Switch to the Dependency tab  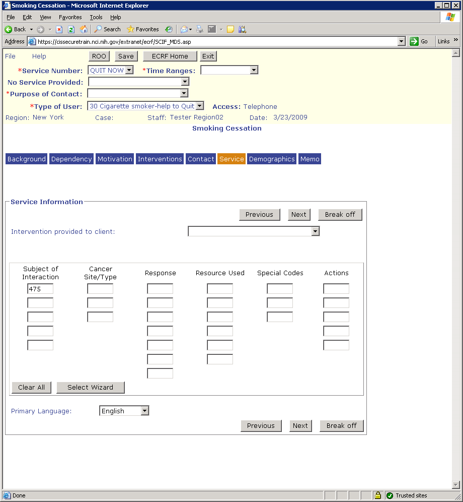click(x=71, y=159)
